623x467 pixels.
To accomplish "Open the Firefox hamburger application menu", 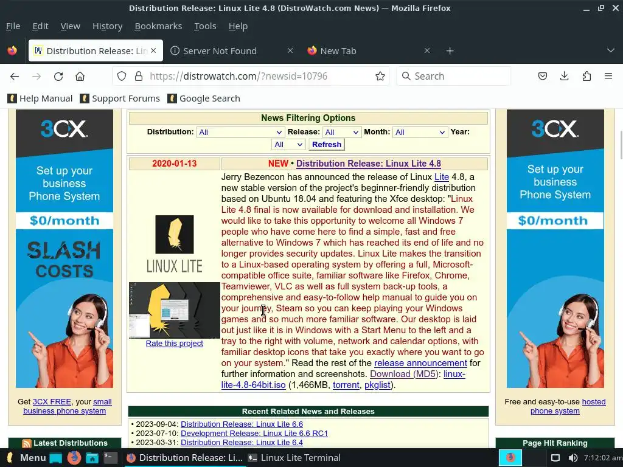I will click(608, 76).
